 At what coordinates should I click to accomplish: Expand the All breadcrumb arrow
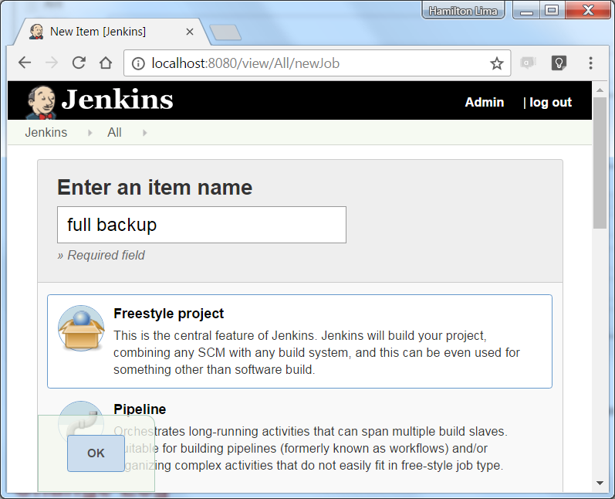[145, 133]
